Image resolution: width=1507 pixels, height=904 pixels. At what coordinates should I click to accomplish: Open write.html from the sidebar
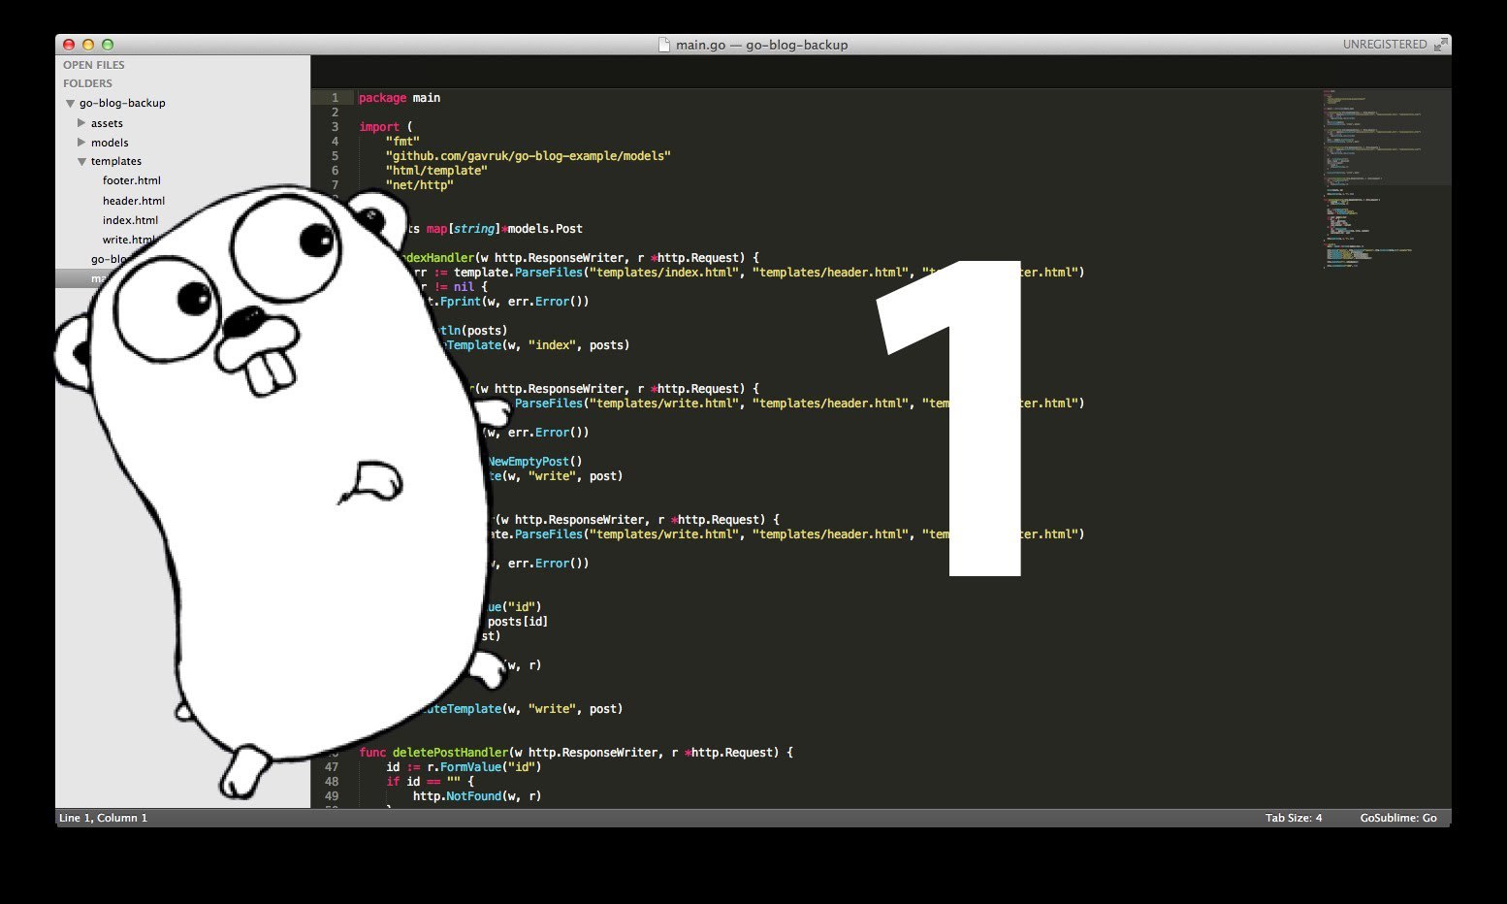pyautogui.click(x=128, y=240)
